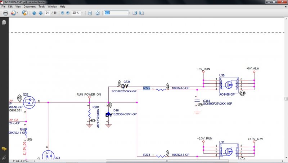Click the highlighted R275 search result
The image size is (288, 163).
pos(147,88)
